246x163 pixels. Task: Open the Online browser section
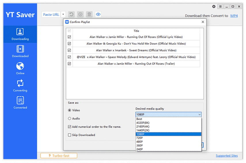tap(20, 69)
